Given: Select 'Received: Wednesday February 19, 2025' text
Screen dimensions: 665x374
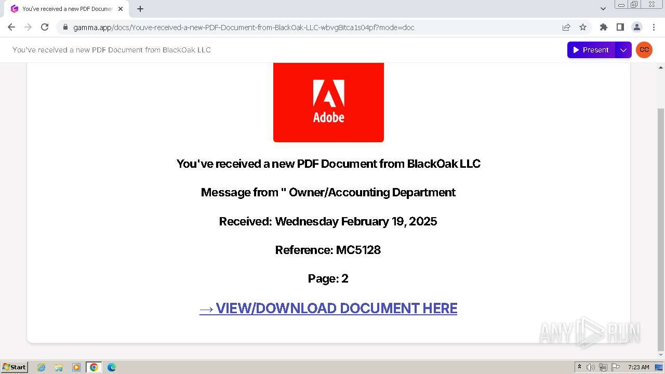Looking at the screenshot, I should 328,221.
